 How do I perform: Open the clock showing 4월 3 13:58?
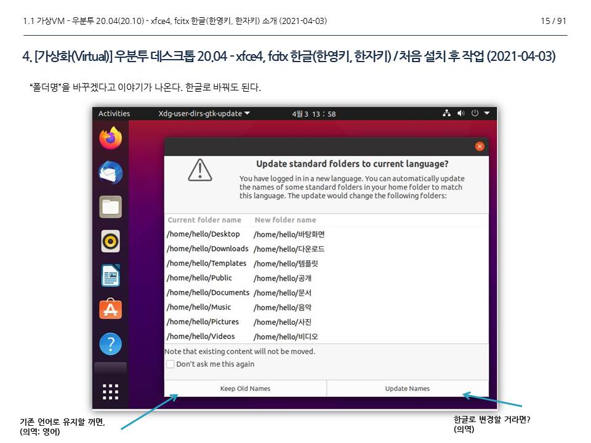(x=313, y=114)
